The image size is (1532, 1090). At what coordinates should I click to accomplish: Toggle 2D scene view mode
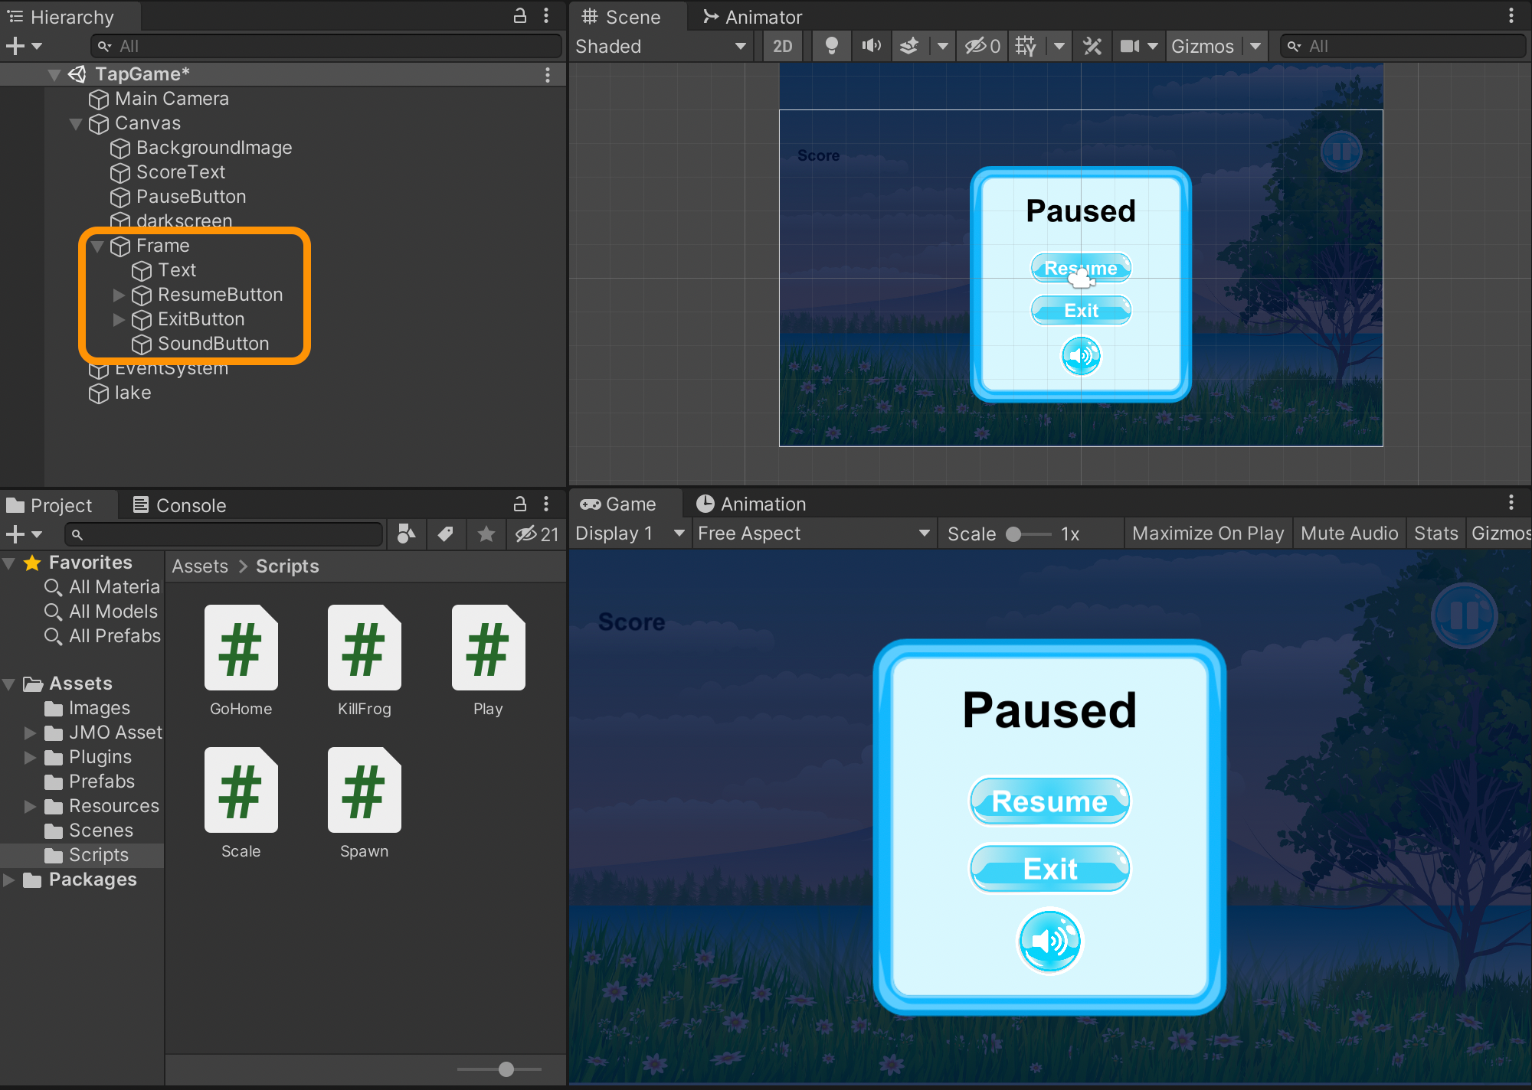point(782,46)
